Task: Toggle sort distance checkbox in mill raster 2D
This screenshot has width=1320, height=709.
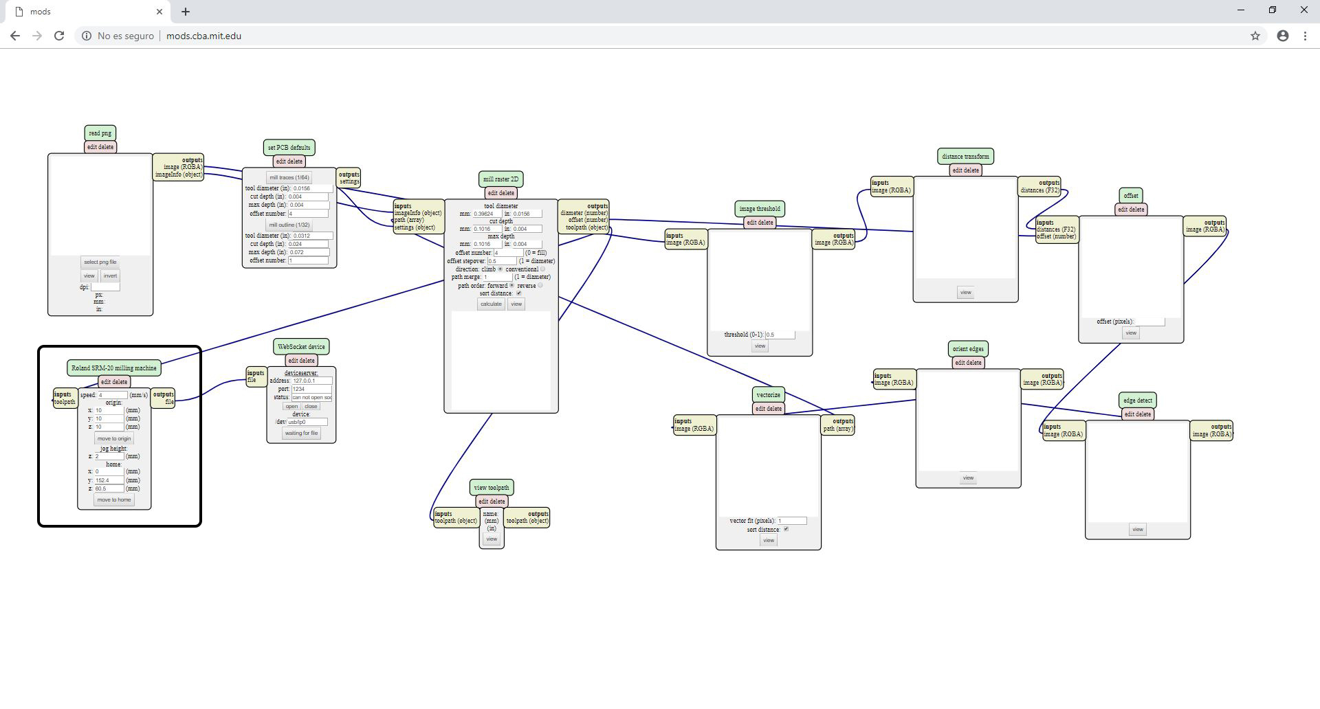Action: pyautogui.click(x=519, y=293)
